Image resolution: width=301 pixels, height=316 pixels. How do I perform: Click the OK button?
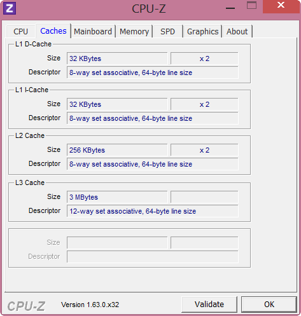[x=269, y=305]
